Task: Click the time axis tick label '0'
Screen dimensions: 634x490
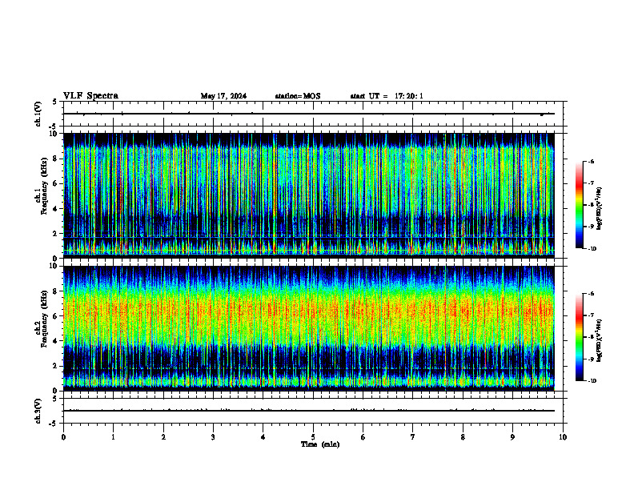Action: click(x=63, y=437)
